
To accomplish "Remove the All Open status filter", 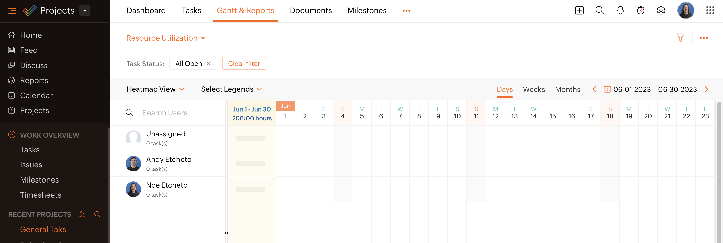I will pos(209,64).
